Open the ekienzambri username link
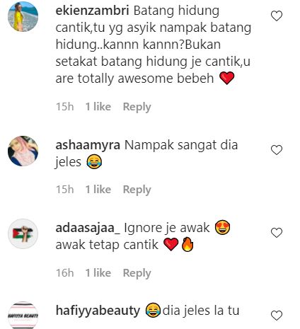 coord(92,11)
